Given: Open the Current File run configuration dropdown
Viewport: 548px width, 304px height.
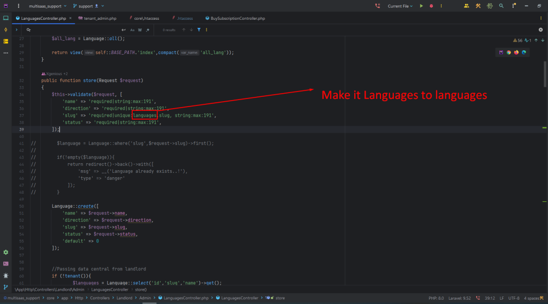Looking at the screenshot, I should (400, 6).
